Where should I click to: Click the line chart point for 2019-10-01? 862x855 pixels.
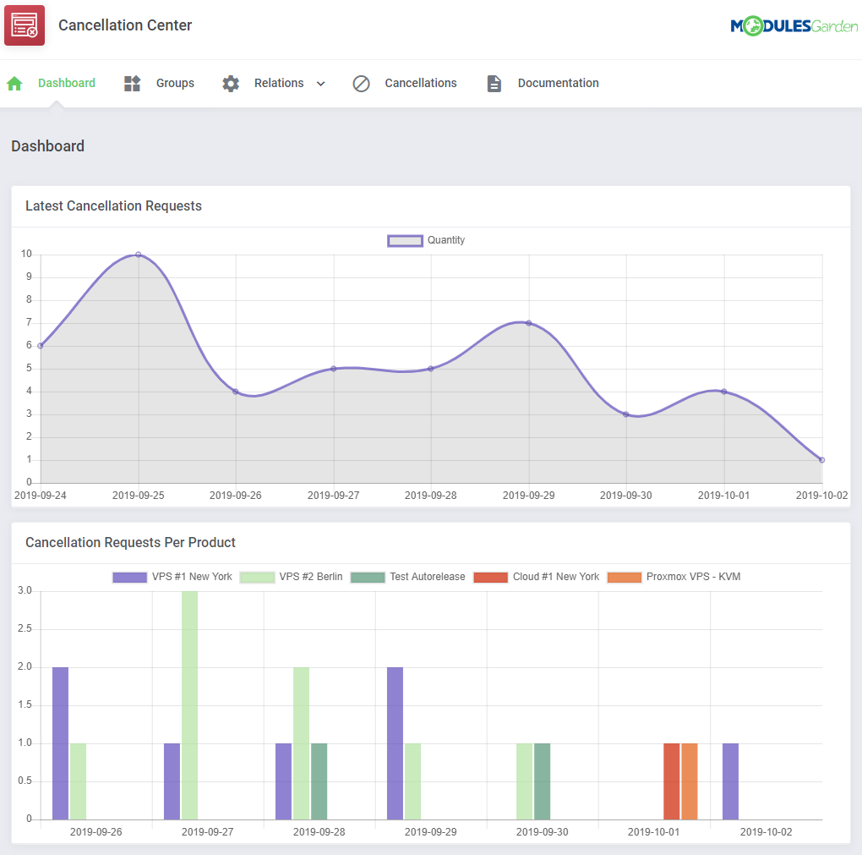click(x=724, y=392)
